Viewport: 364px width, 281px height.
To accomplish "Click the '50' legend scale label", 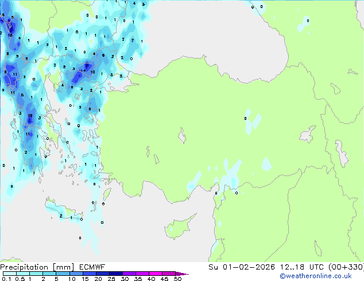I will (x=177, y=279).
